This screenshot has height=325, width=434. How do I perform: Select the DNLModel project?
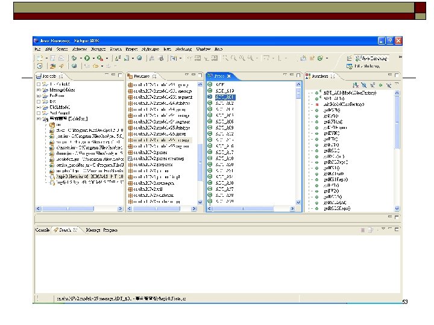(x=60, y=107)
